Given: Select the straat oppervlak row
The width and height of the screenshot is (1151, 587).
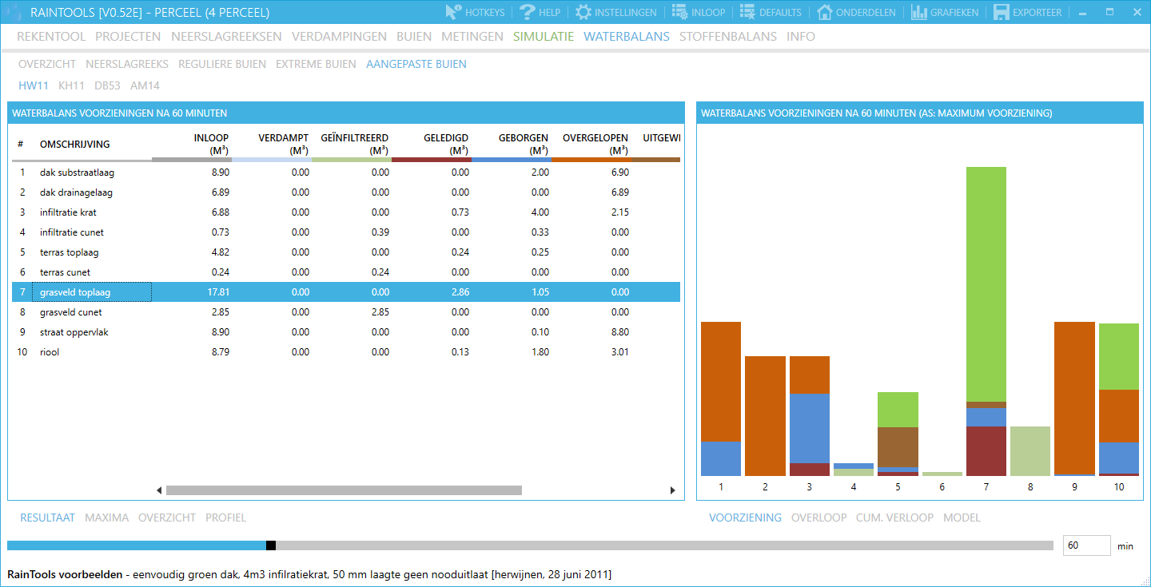Looking at the screenshot, I should tap(345, 332).
